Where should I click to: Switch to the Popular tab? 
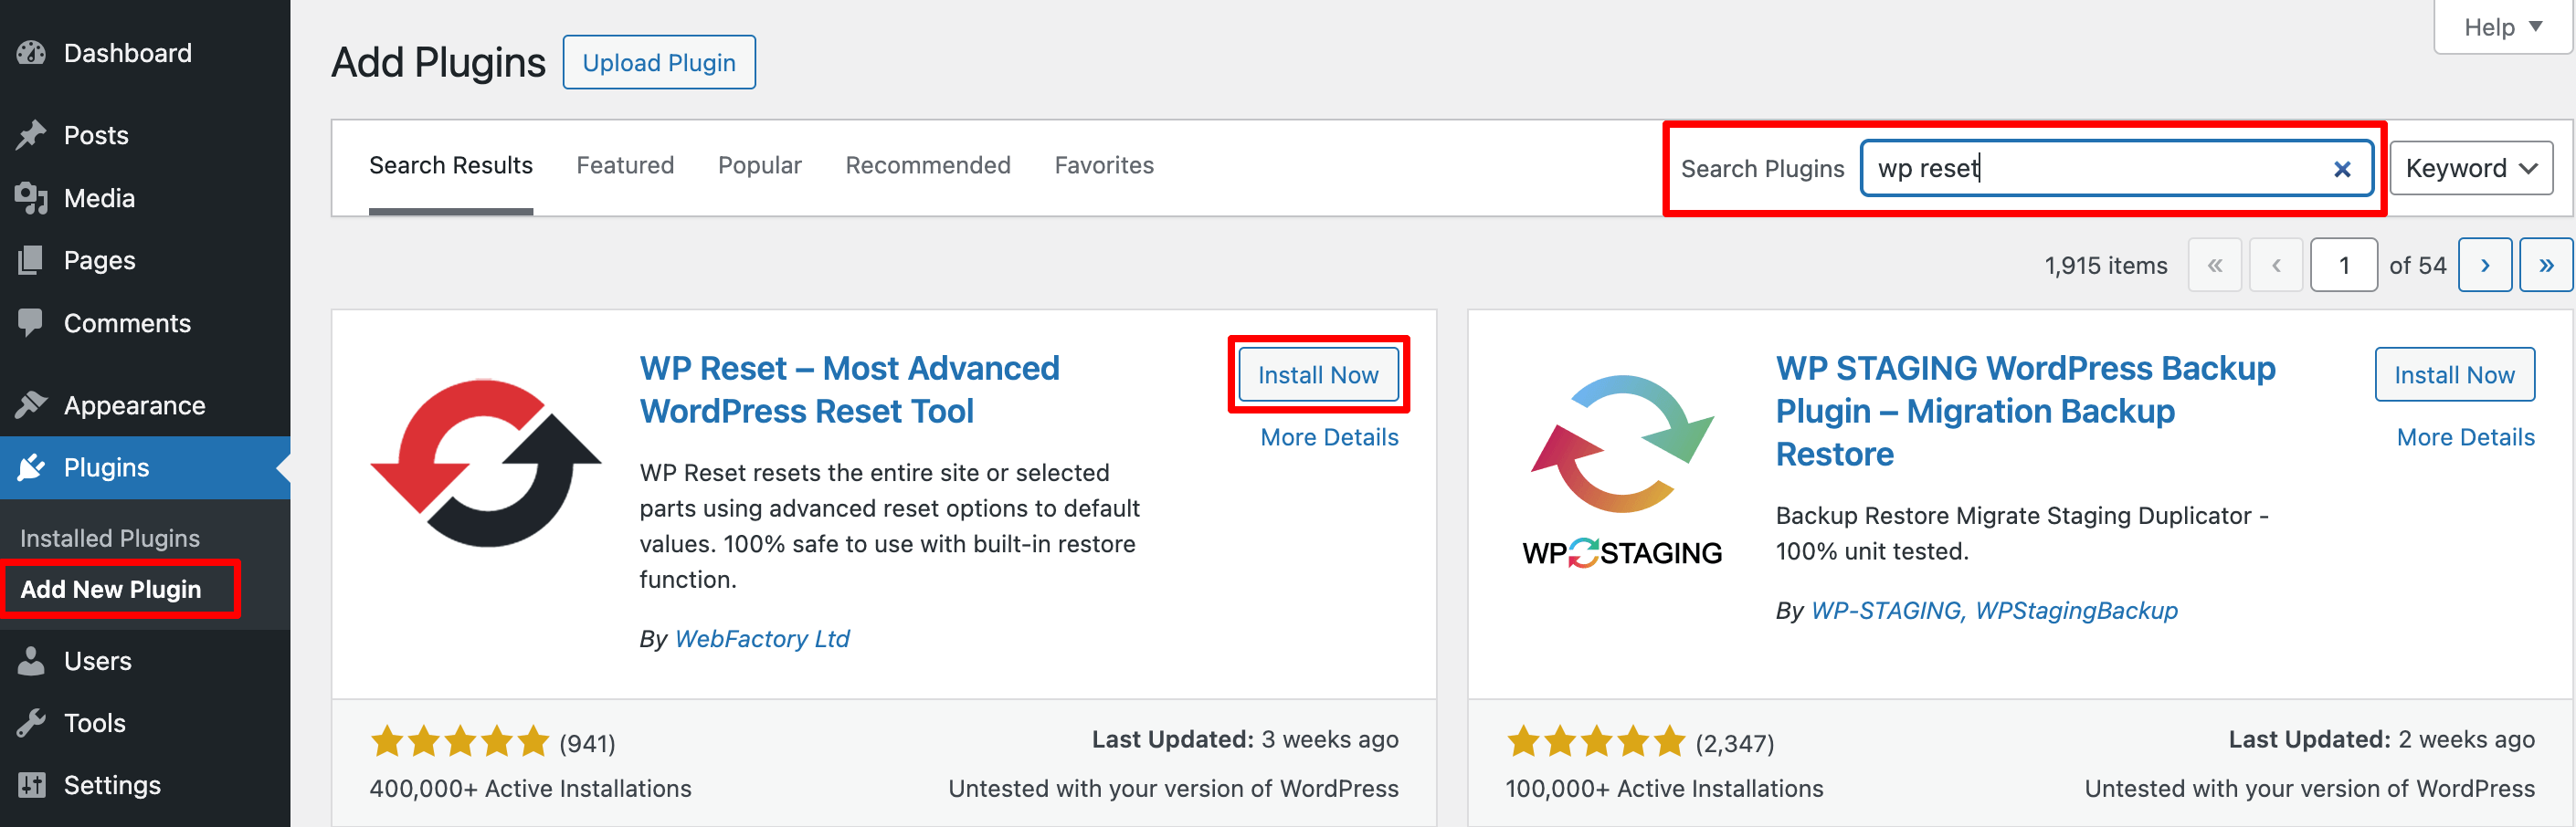[759, 165]
